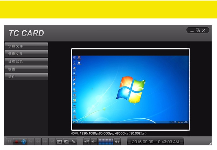Increase volume with the speaker plus button
Viewport: 217px width, 150px height.
(117, 142)
